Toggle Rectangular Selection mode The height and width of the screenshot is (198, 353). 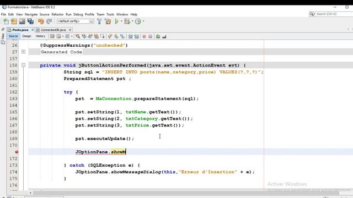click(103, 36)
